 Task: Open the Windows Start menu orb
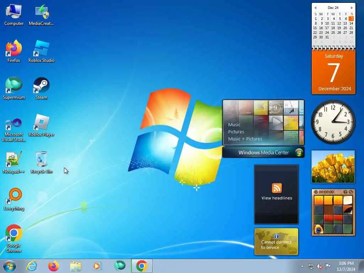[10, 266]
